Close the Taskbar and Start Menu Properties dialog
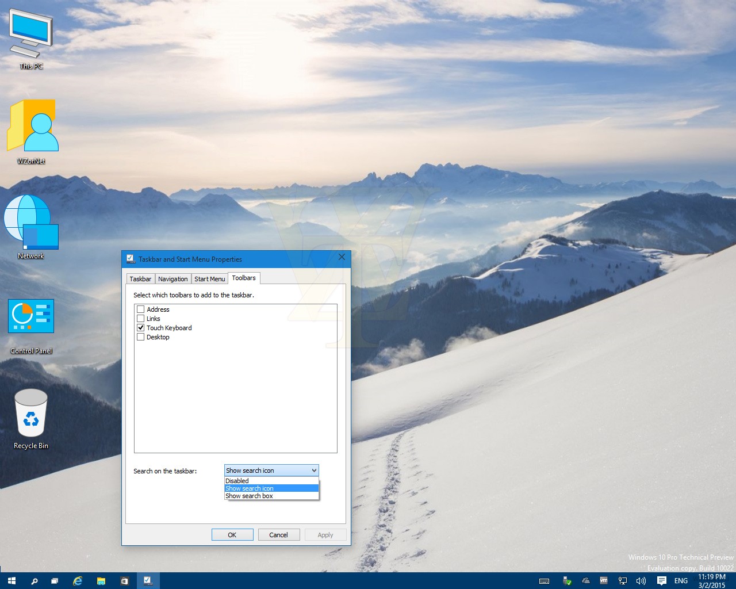The width and height of the screenshot is (736, 589). pyautogui.click(x=342, y=257)
